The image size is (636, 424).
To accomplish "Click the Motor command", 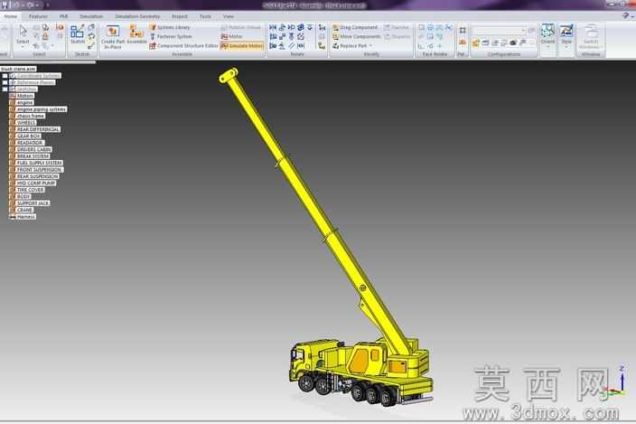I will [231, 36].
